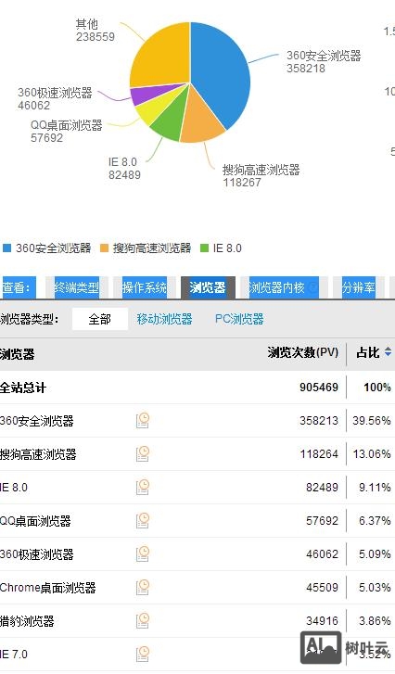Open history trend icon for IE 7.0 row

tap(143, 655)
